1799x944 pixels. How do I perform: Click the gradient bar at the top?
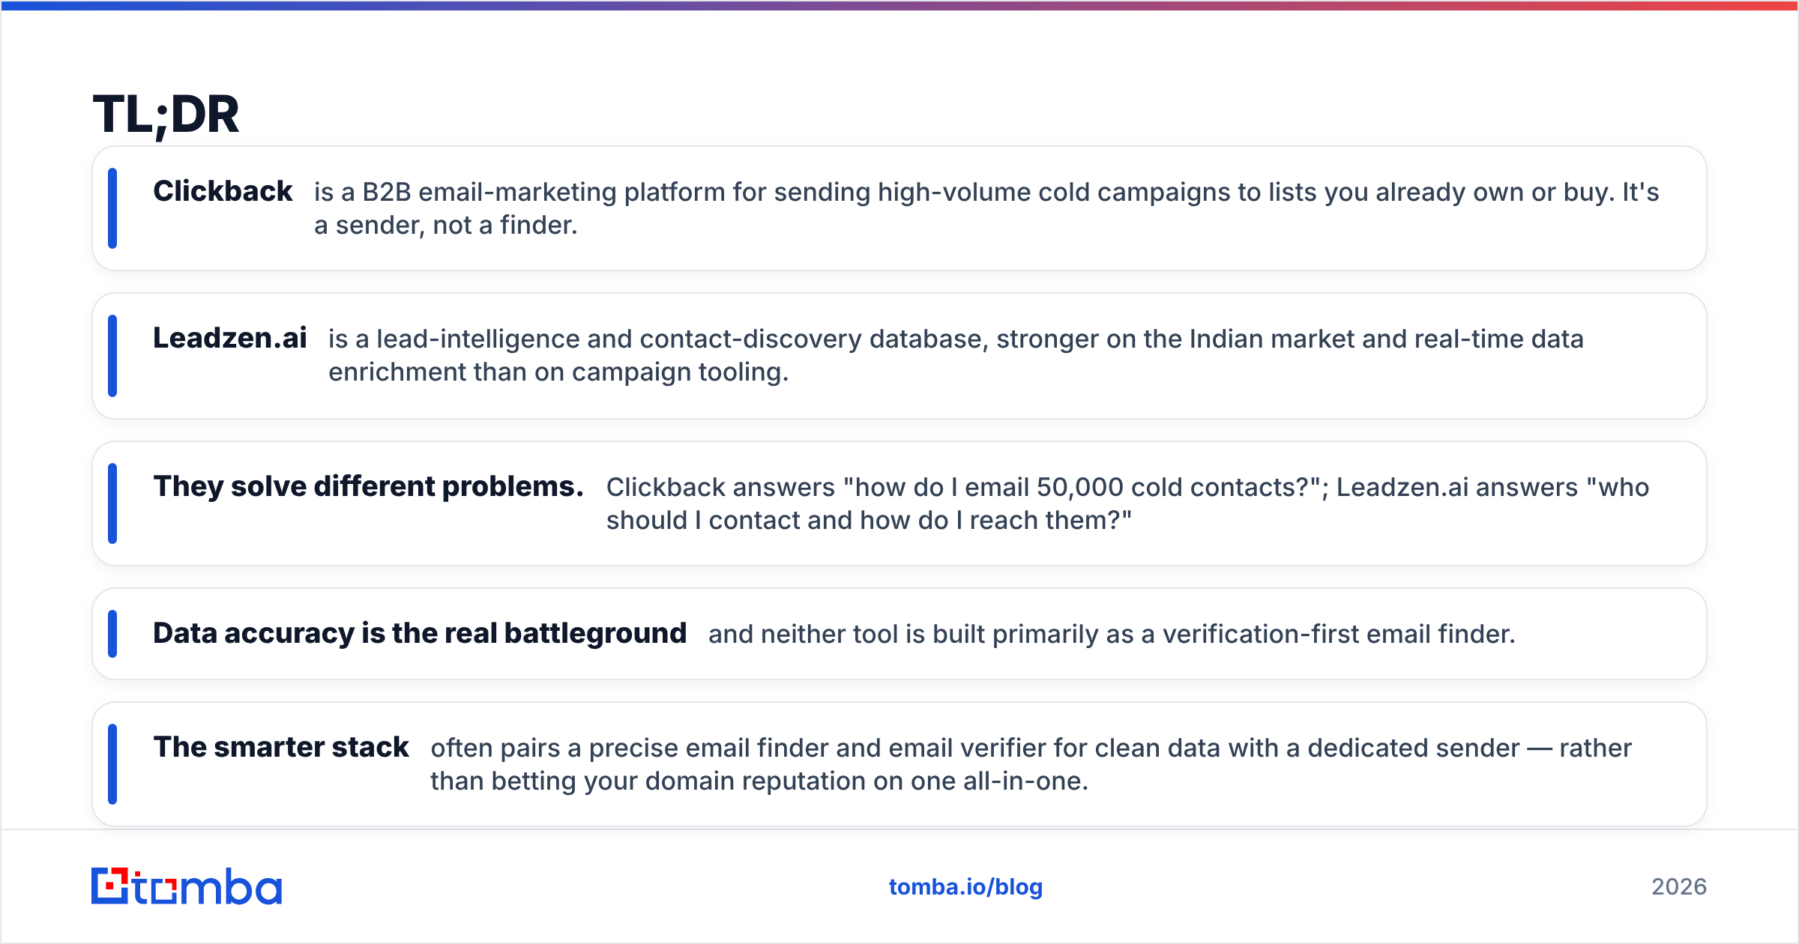tap(899, 5)
